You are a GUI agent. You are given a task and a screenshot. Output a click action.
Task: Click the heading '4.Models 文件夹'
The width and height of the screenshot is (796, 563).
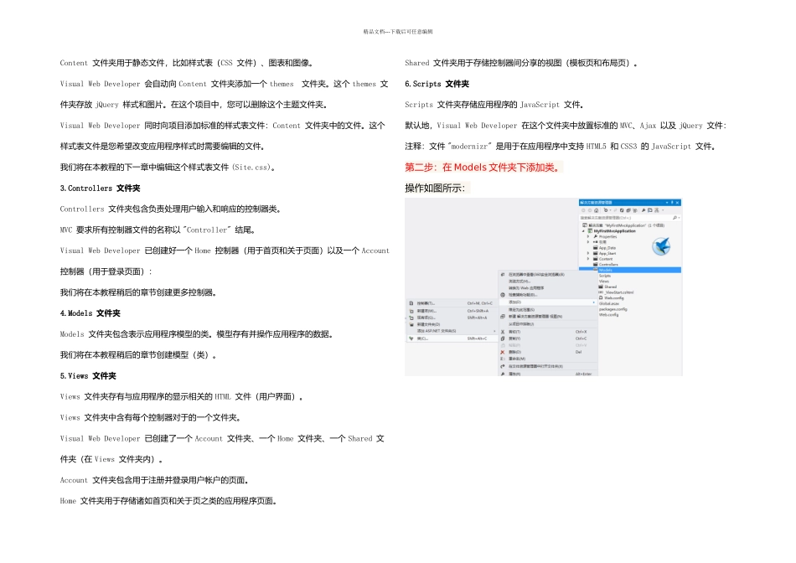coord(90,313)
